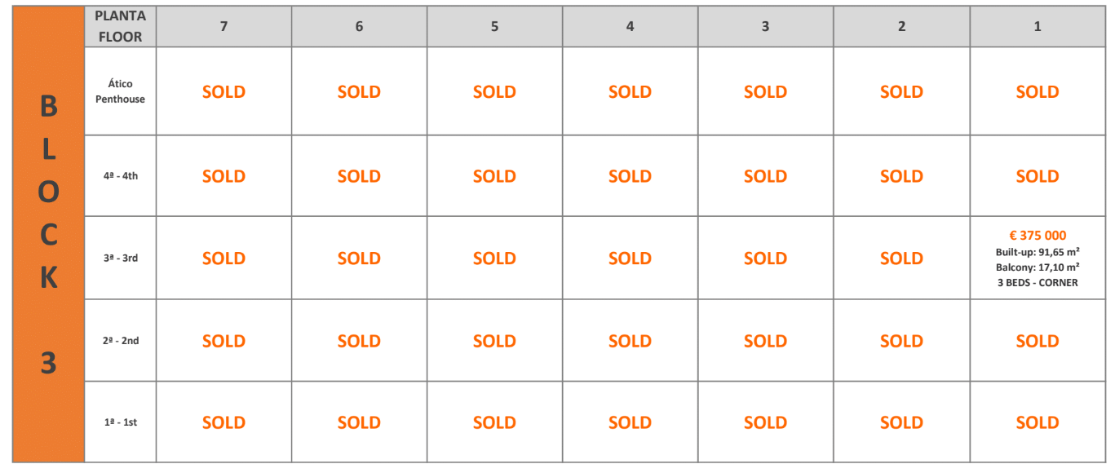Select column header 2

pyautogui.click(x=901, y=27)
